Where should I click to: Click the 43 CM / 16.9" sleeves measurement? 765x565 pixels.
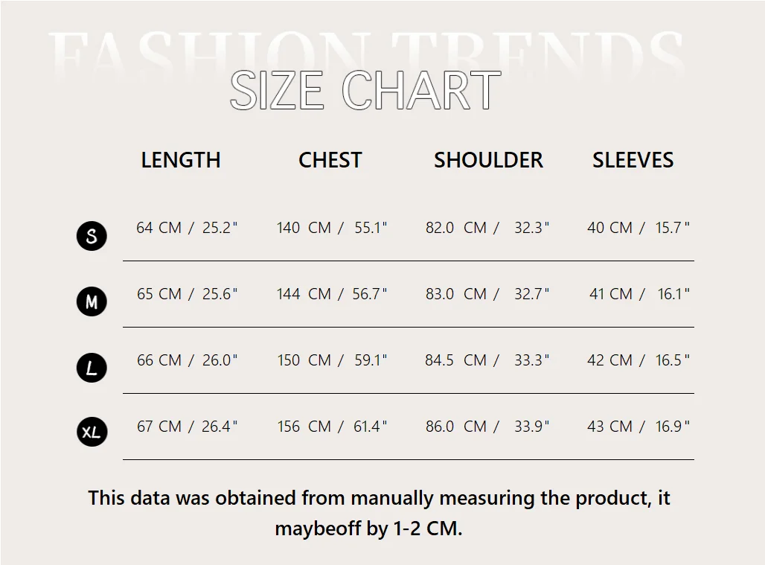coord(638,427)
